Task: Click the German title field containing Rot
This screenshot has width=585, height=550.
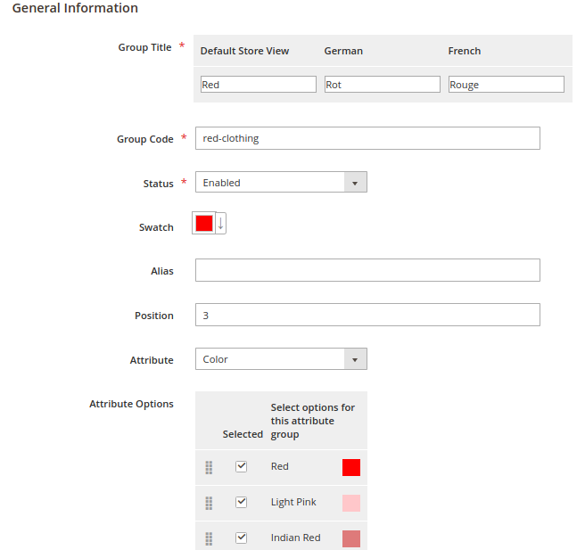Action: (x=382, y=85)
